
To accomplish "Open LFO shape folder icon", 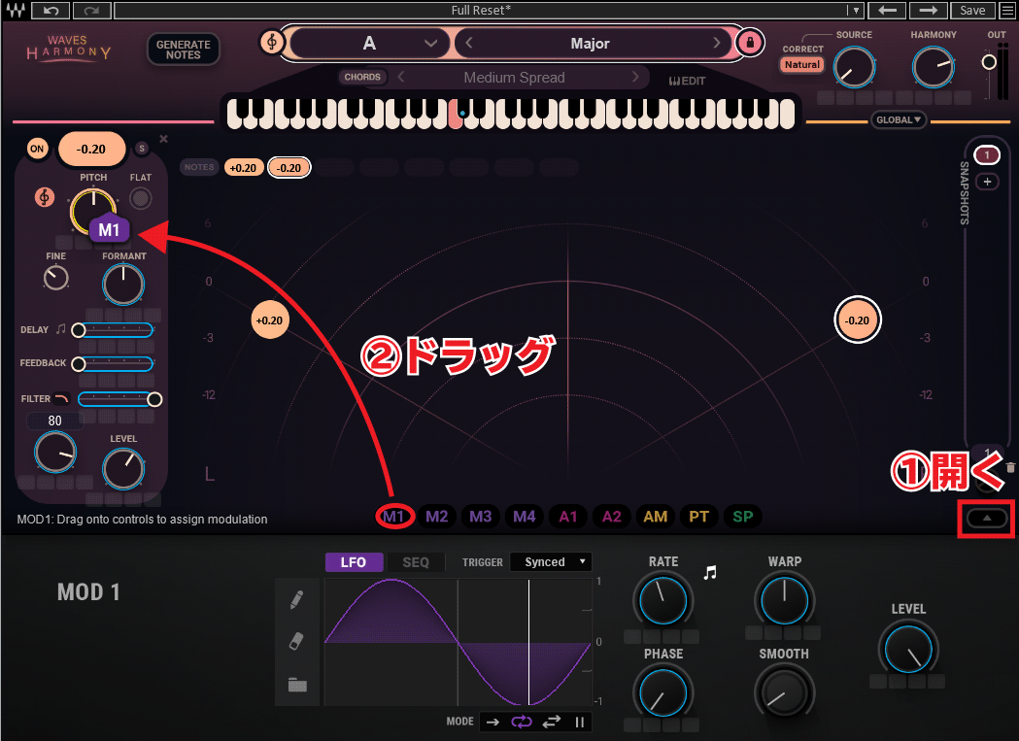I will tap(297, 684).
